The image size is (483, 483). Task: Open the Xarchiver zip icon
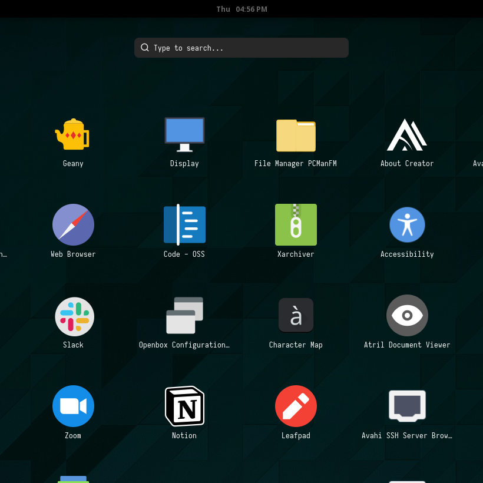(296, 224)
